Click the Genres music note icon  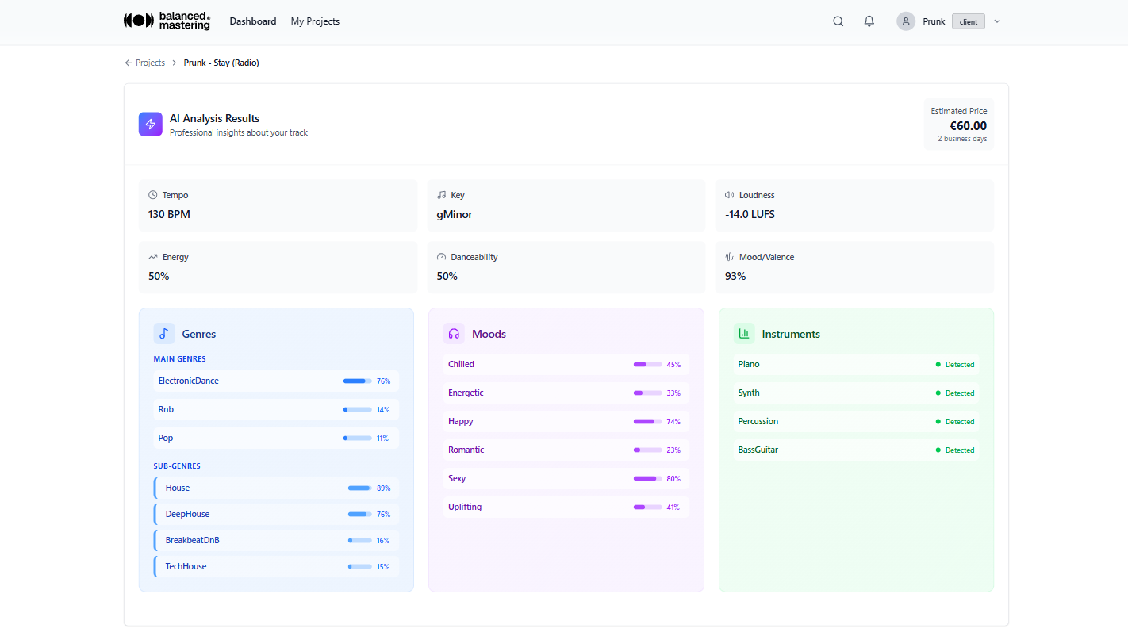[x=164, y=333]
